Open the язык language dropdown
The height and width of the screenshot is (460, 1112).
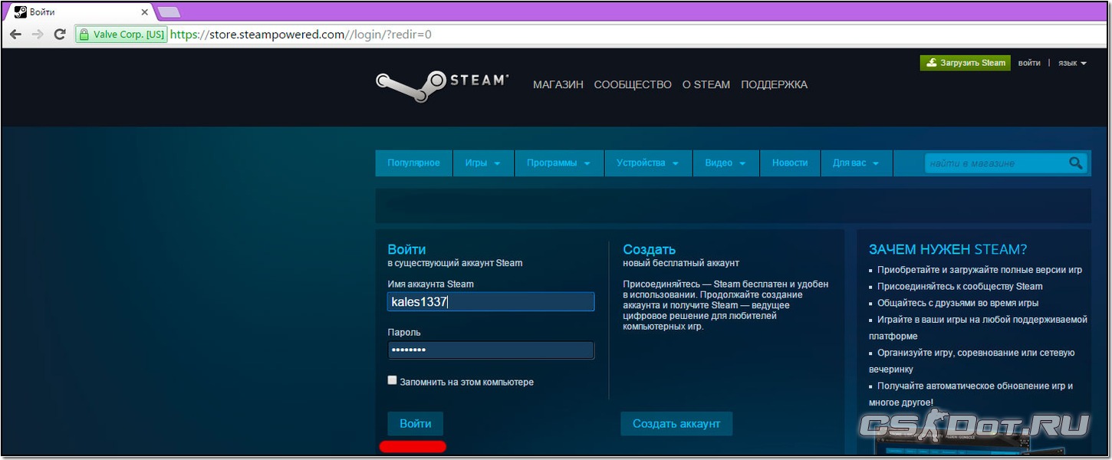(x=1072, y=63)
